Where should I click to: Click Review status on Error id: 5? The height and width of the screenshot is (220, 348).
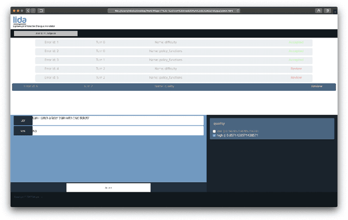(296, 78)
